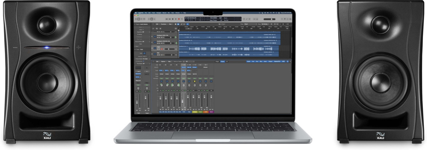
Task: Toggle the Inst channel filter button
Action: 253,61
